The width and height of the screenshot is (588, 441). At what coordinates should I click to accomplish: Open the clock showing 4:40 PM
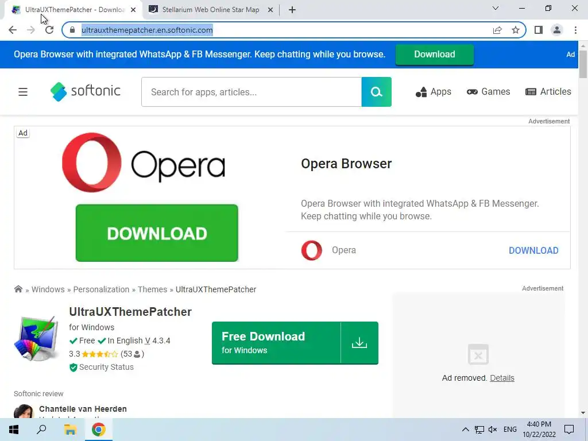539,430
